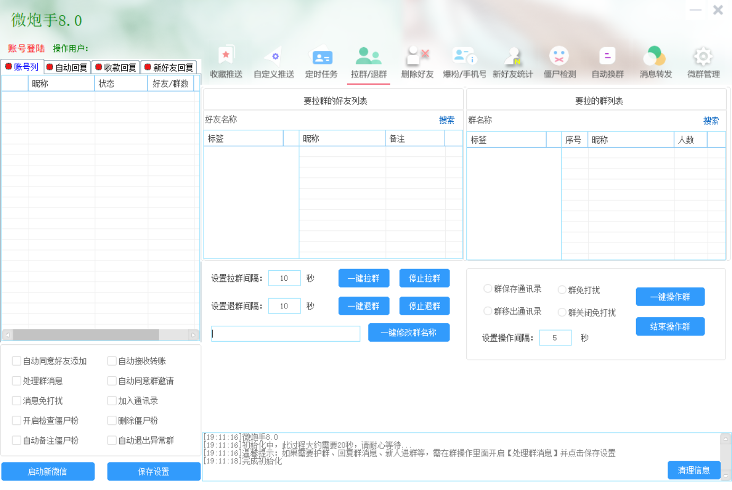Click the 人数 column header in group list
The image size is (732, 490).
click(691, 140)
